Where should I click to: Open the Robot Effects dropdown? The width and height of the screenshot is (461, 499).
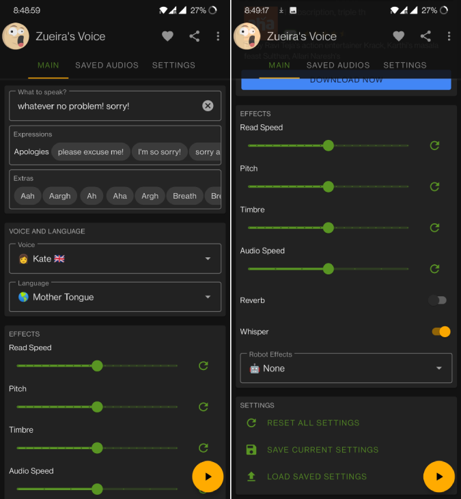coord(346,369)
